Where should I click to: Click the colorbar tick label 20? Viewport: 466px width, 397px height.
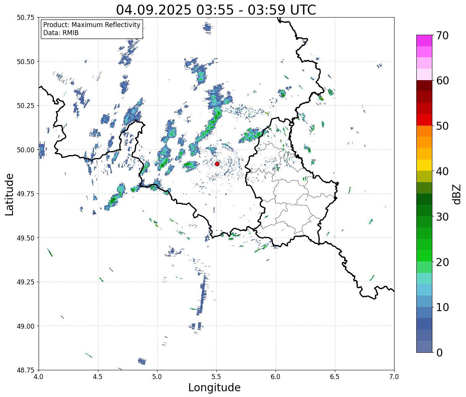442,262
